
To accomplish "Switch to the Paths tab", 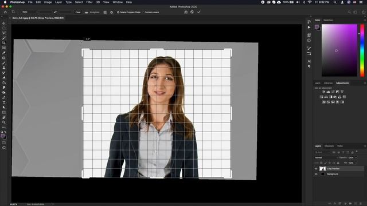I will [340, 146].
